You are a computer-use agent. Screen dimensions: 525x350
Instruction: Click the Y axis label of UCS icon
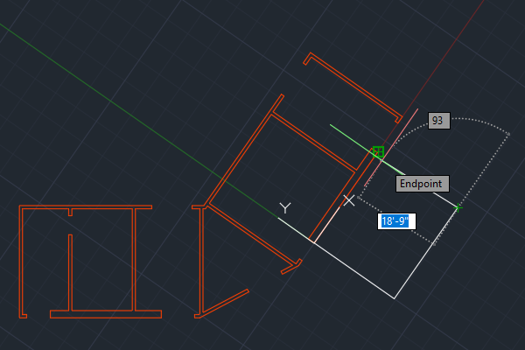pos(285,208)
